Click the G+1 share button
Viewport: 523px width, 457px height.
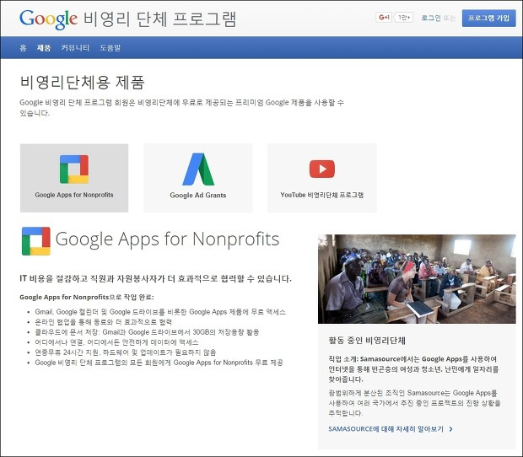[x=384, y=18]
